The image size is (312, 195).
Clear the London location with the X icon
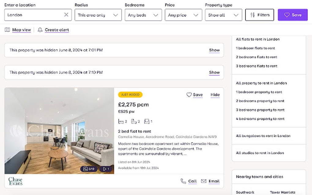click(66, 14)
